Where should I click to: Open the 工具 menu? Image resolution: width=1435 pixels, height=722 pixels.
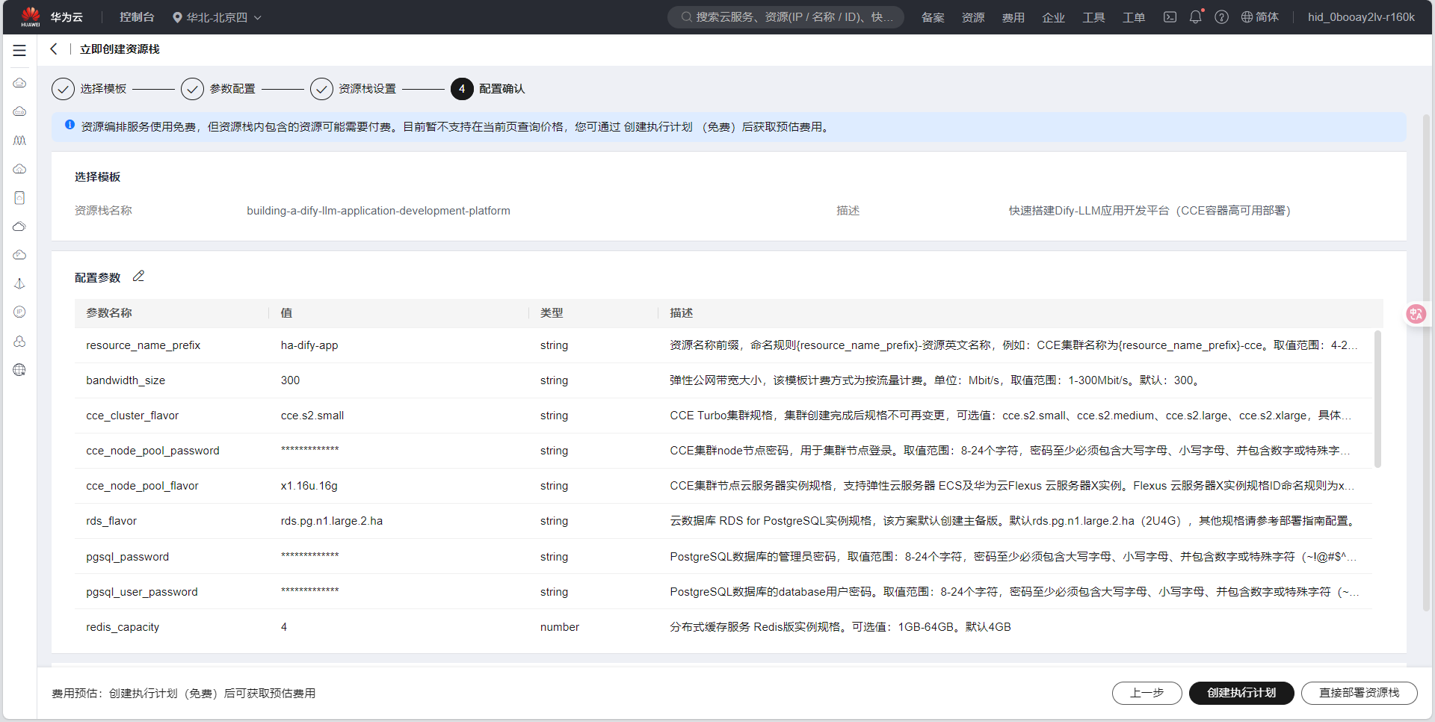(1093, 17)
